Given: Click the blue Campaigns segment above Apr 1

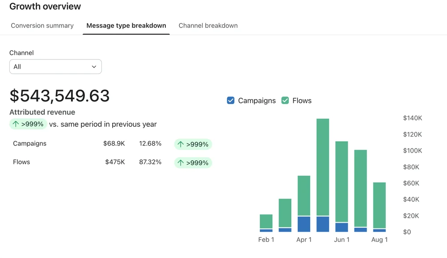Looking at the screenshot, I should point(304,224).
